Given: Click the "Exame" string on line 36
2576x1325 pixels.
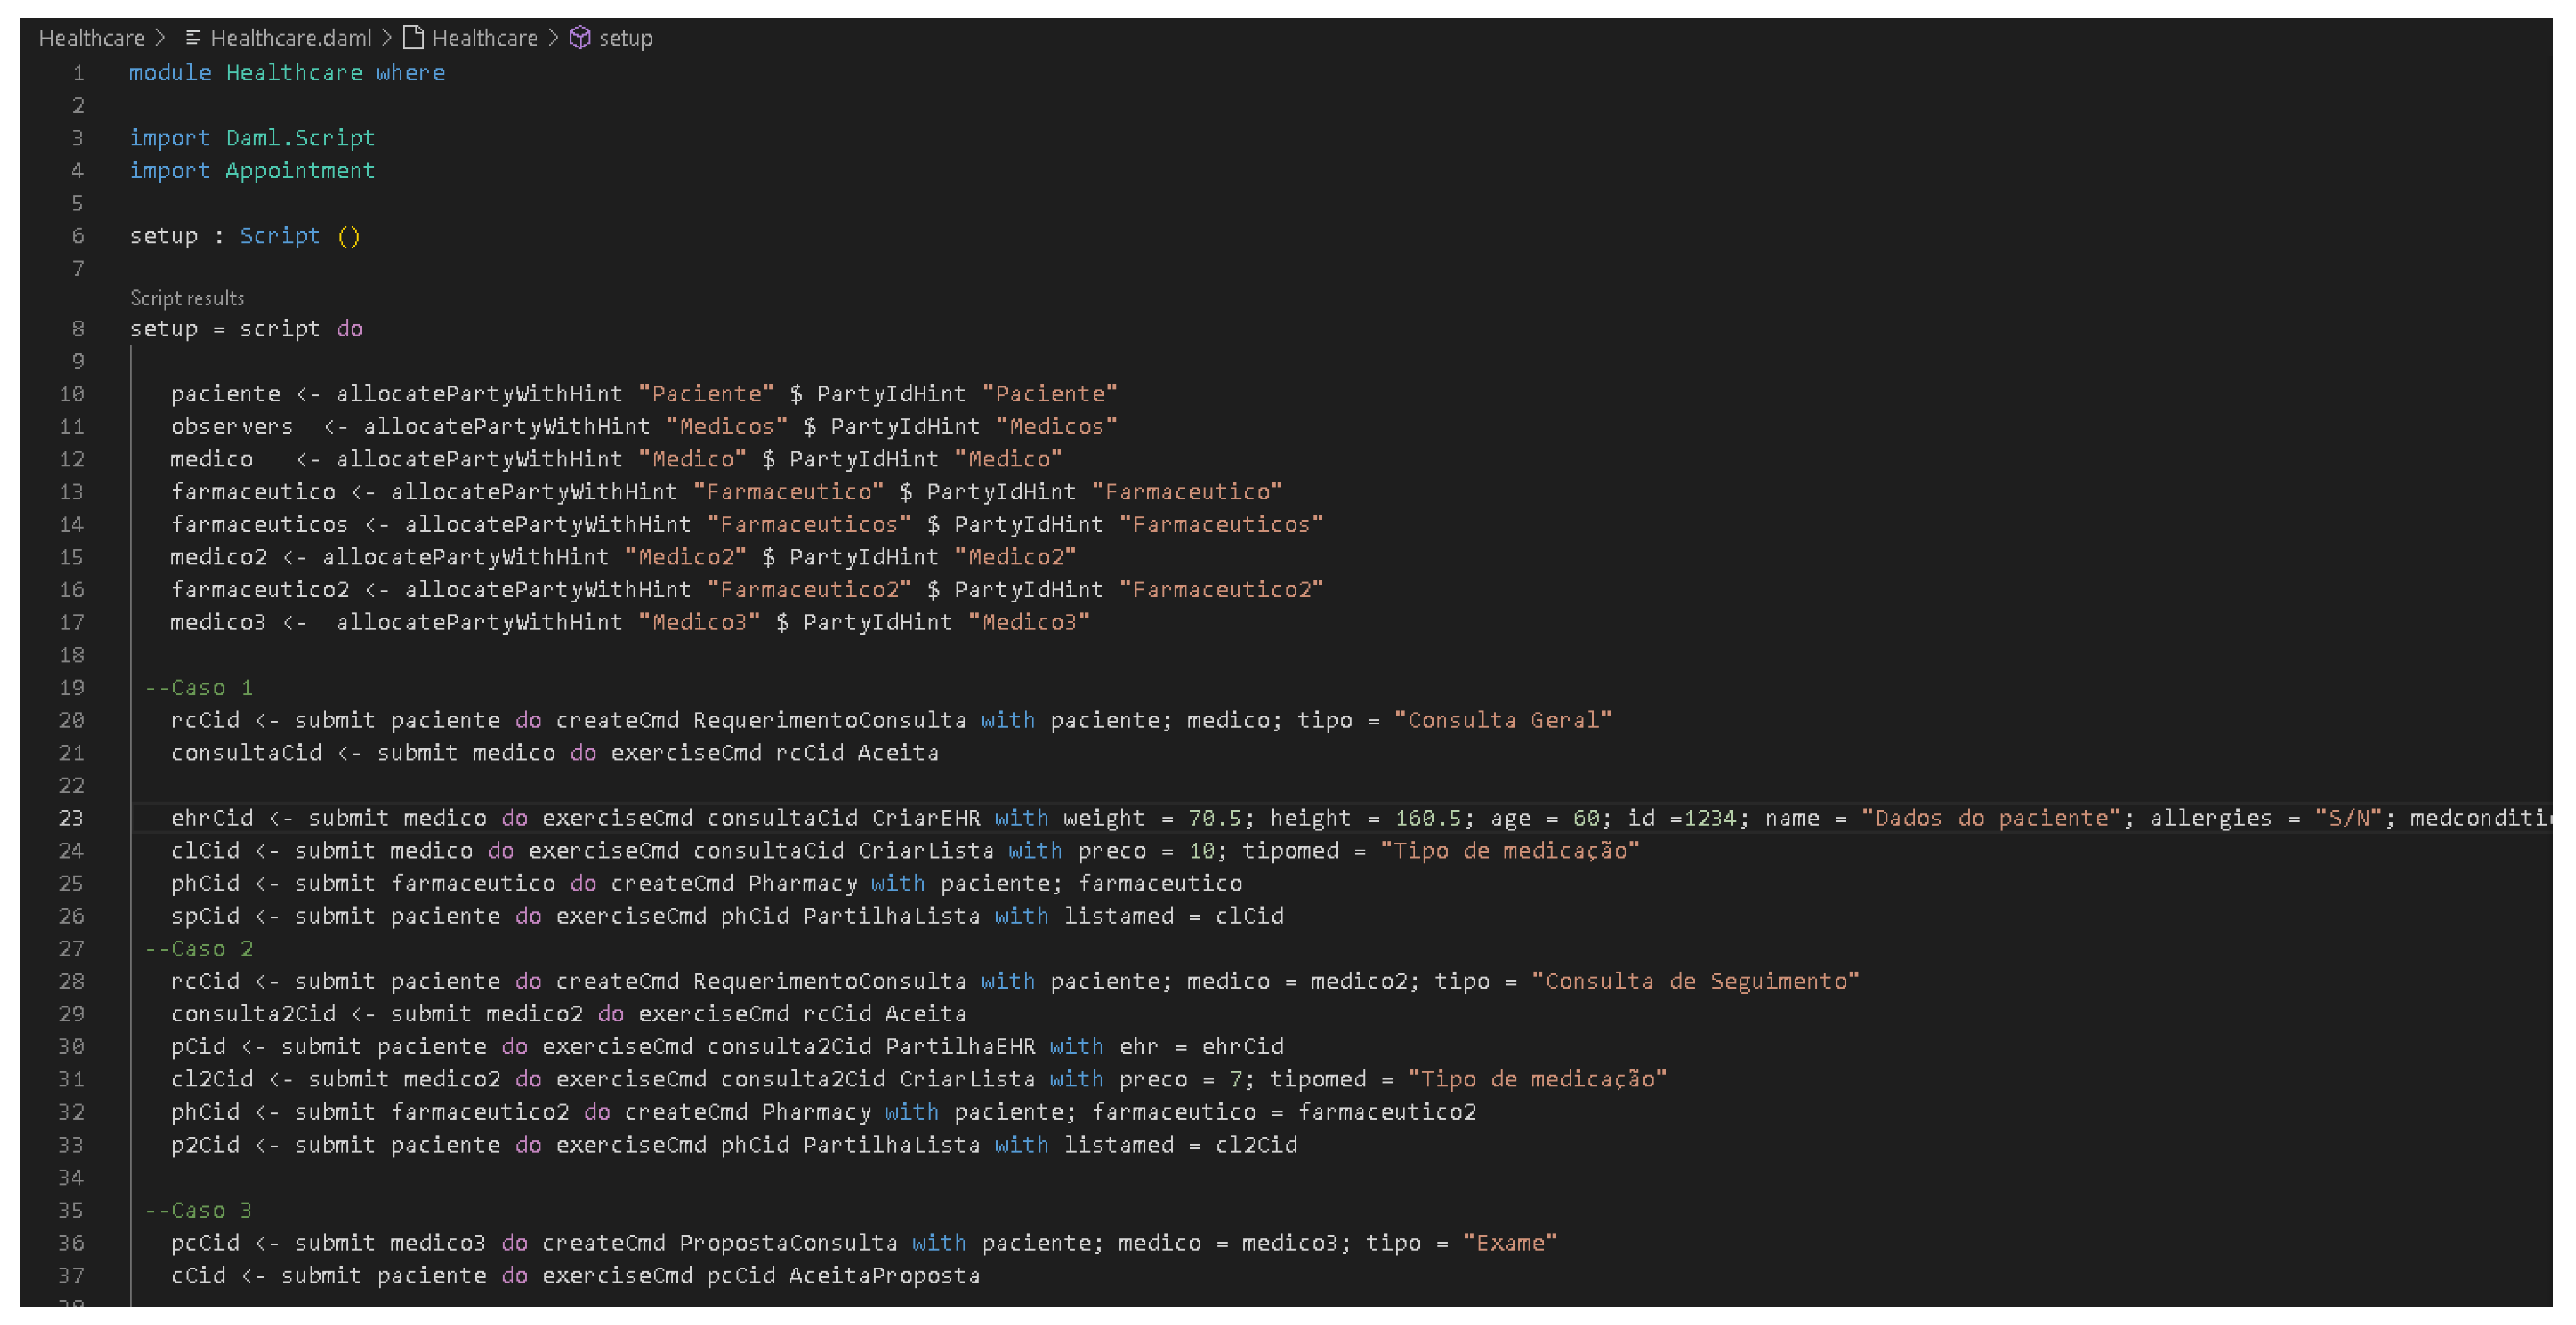Looking at the screenshot, I should (x=1509, y=1243).
